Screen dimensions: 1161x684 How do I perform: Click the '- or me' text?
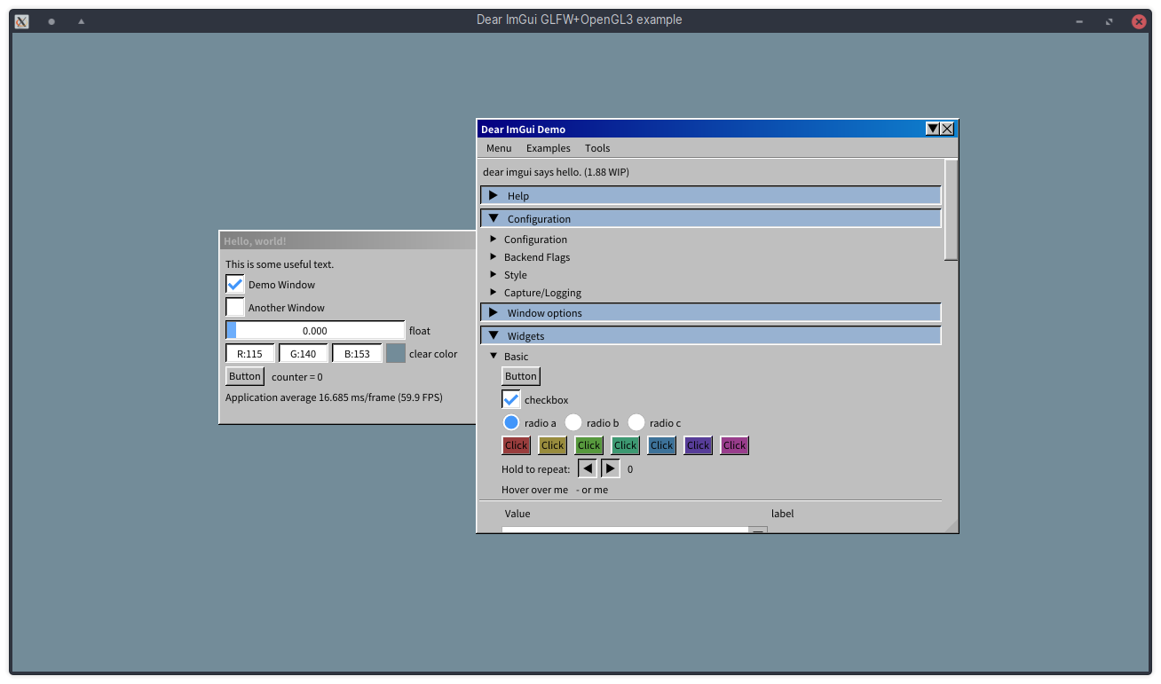592,490
